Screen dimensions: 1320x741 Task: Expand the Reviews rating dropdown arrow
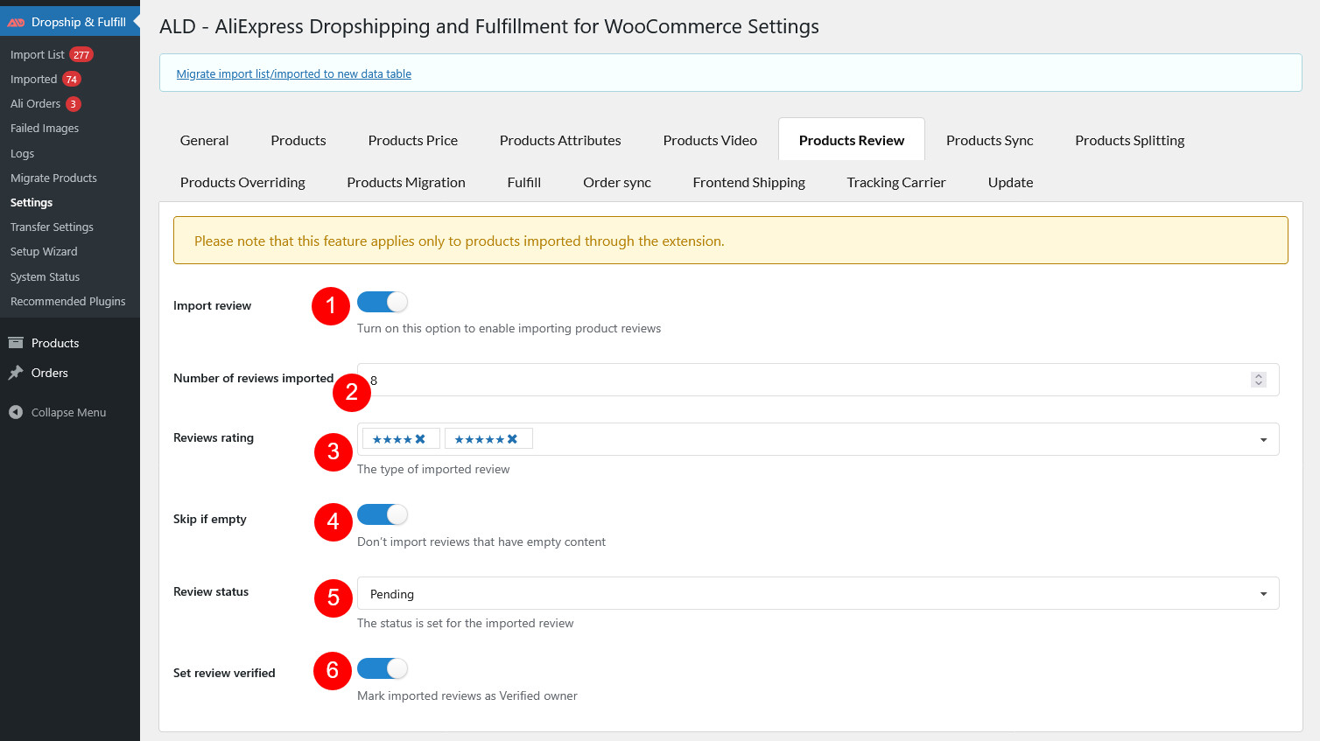pos(1263,439)
